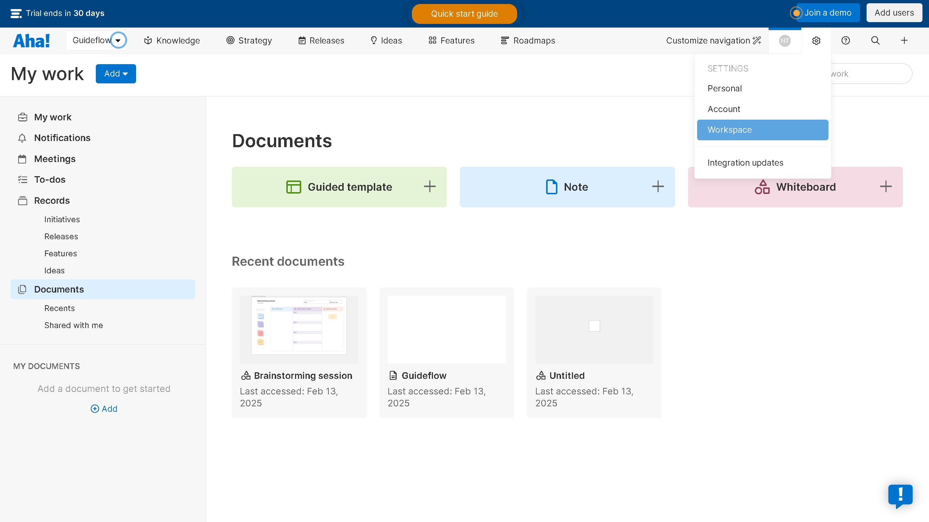929x522 pixels.
Task: Open Notifications in the sidebar
Action: point(62,138)
